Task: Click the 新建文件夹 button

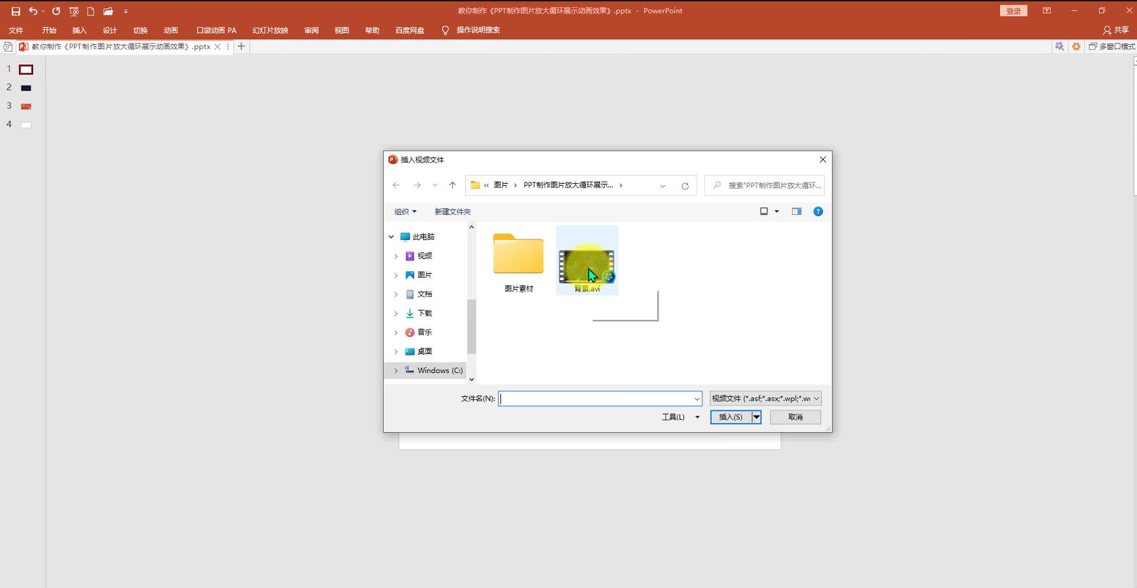Action: pyautogui.click(x=452, y=212)
